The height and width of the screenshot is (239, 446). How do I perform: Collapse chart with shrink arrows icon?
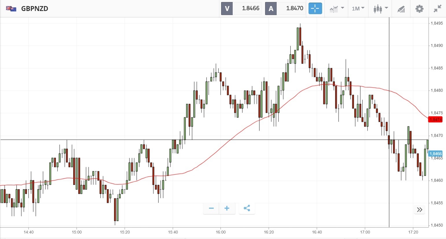[437, 9]
